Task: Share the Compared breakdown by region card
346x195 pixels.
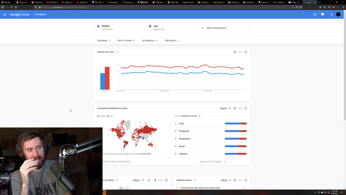Action: (x=245, y=108)
